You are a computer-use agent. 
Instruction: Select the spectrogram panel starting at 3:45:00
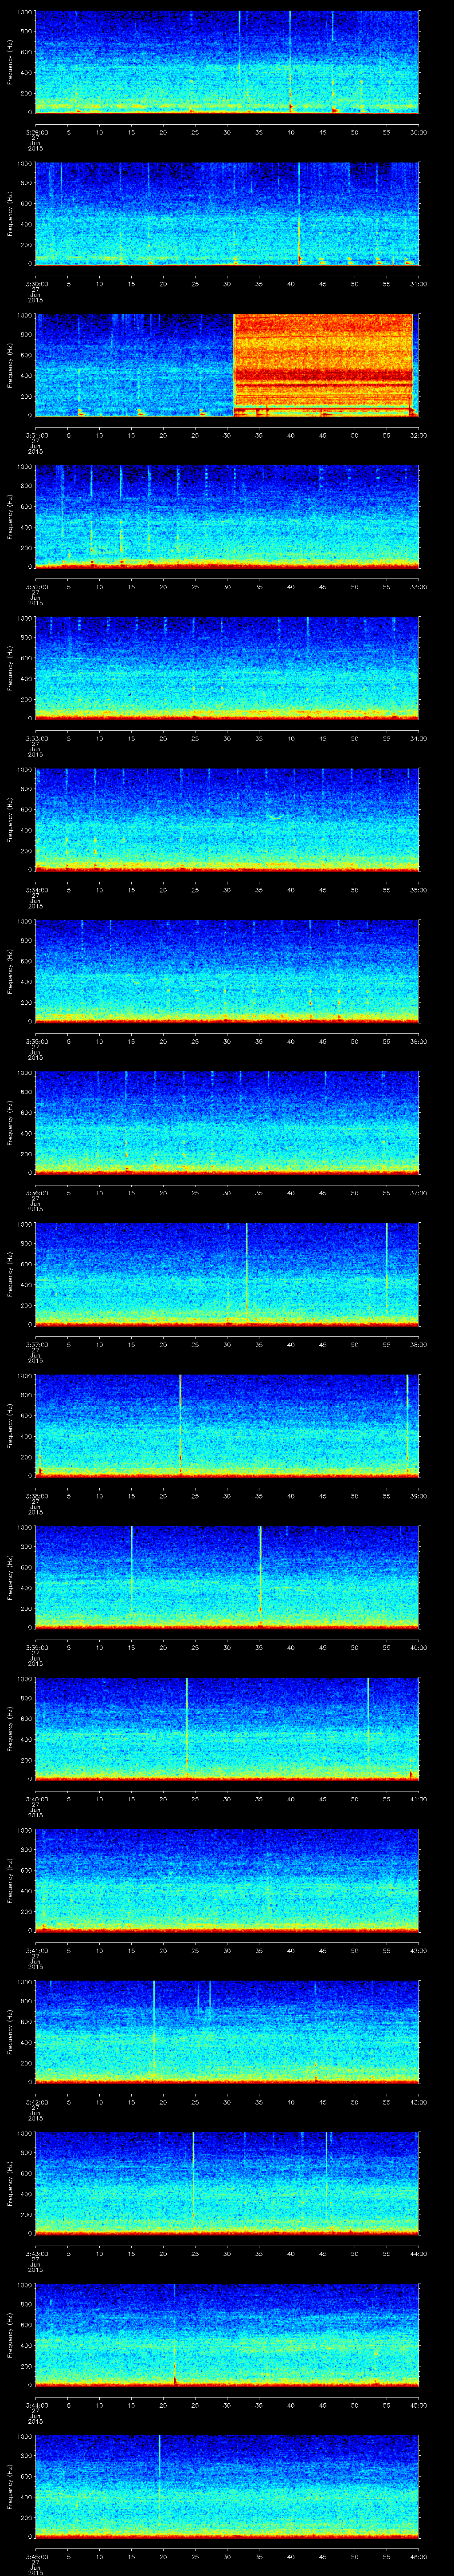227,2486
